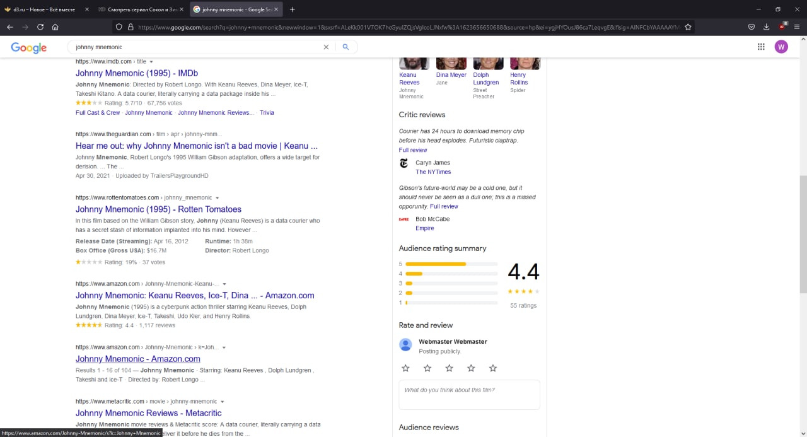
Task: Open Johnny Mnemonic - Amazon.com result
Action: click(x=138, y=359)
